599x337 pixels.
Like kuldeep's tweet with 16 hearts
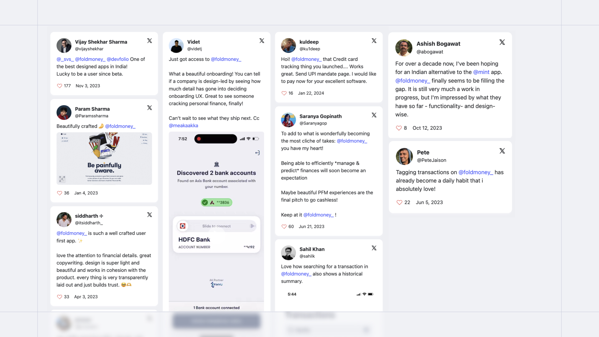coord(284,93)
